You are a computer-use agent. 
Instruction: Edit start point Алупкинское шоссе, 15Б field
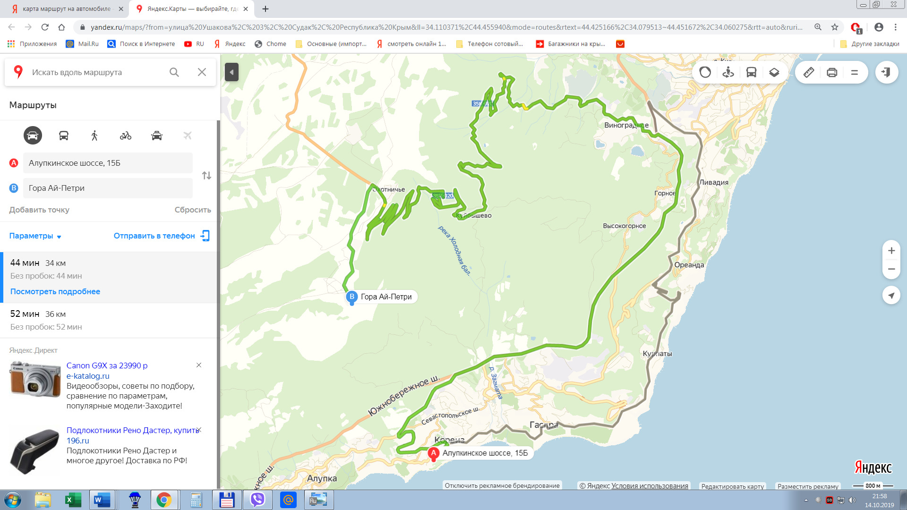(x=108, y=163)
